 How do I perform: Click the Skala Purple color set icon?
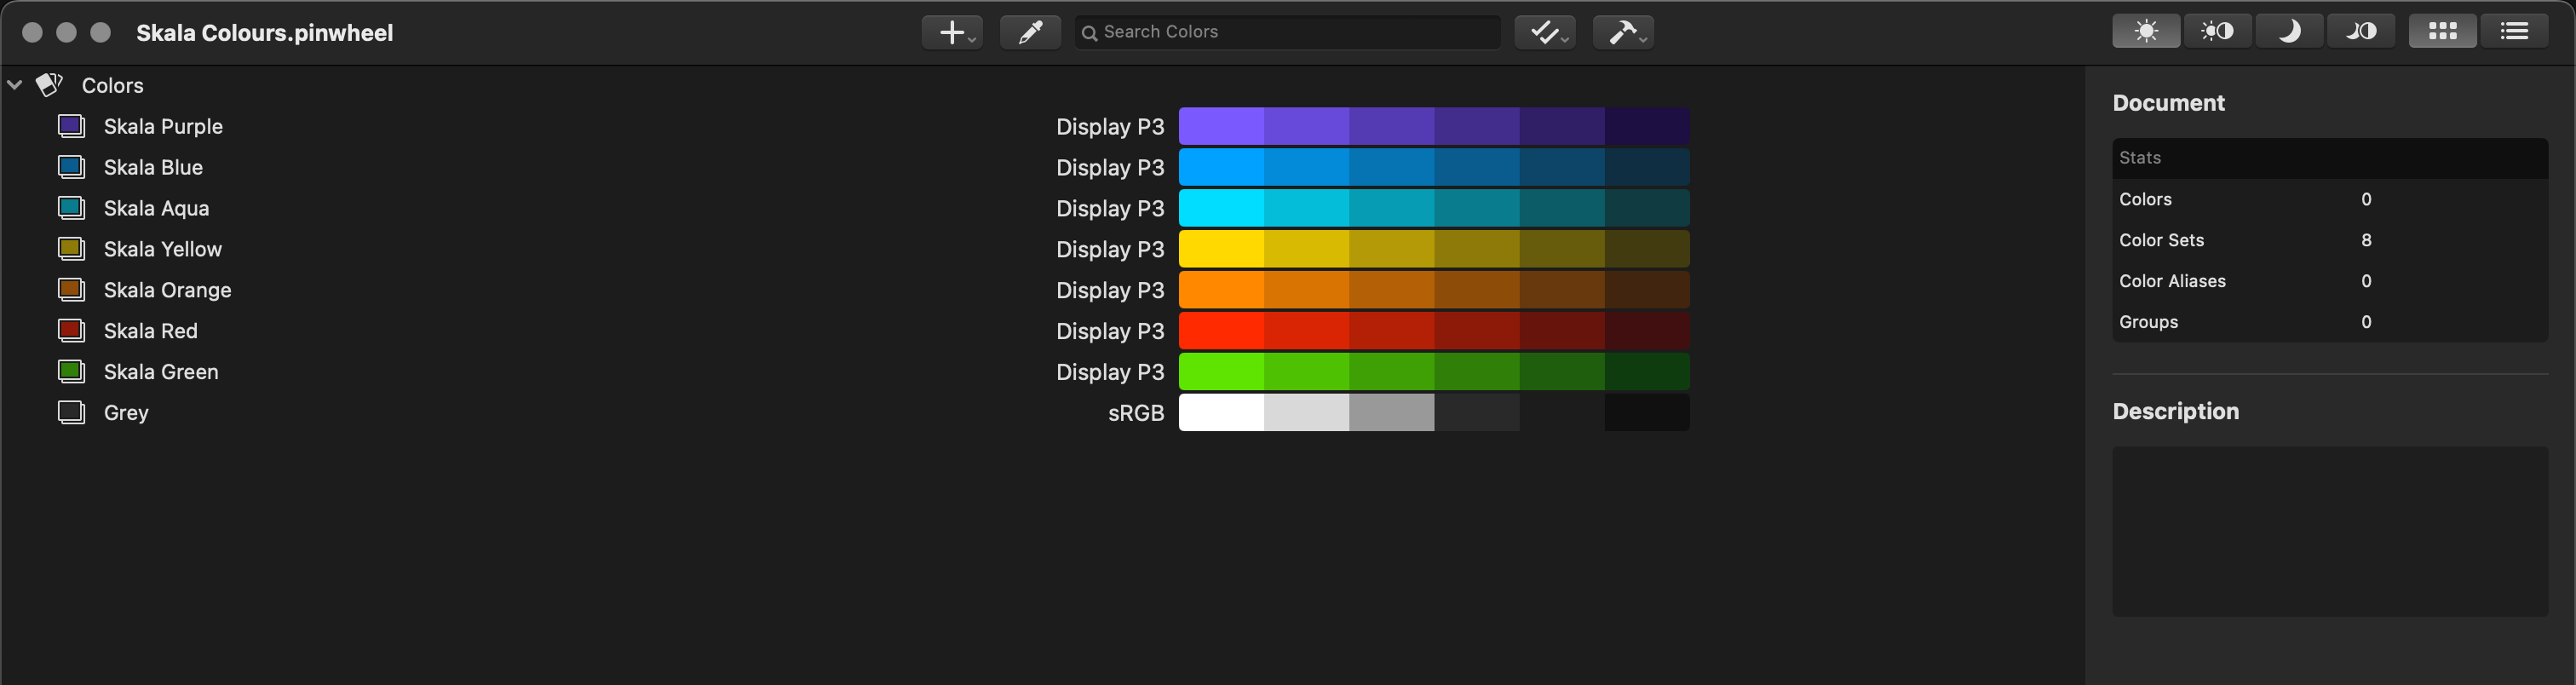[x=71, y=126]
